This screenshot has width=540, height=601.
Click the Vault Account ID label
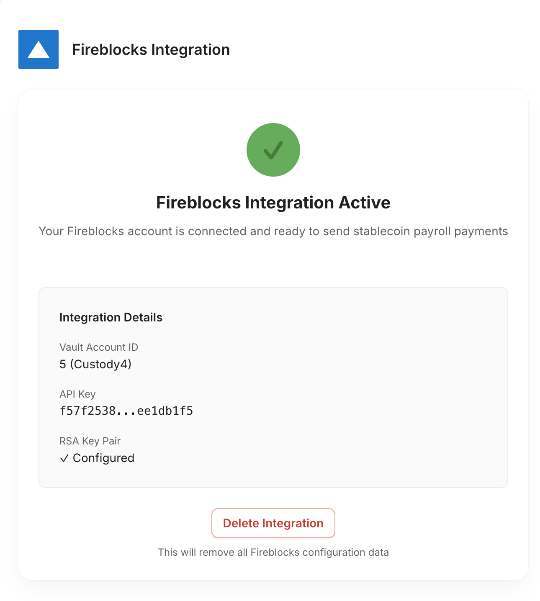coord(99,347)
